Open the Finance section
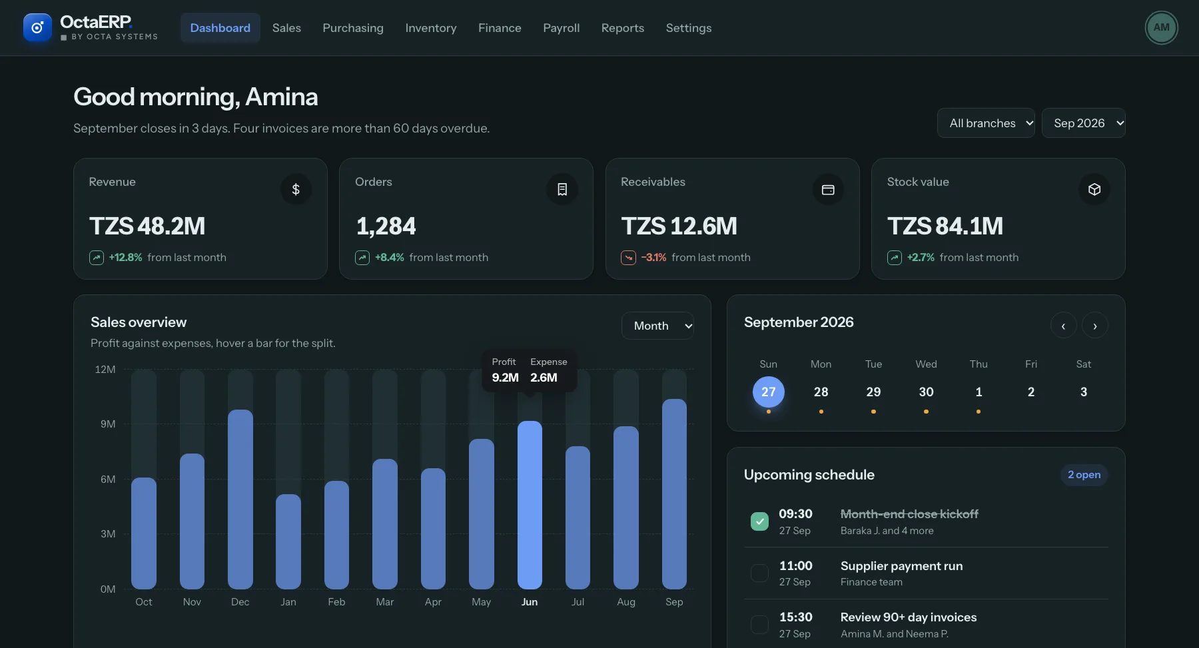Screen dimensions: 1199x648 [x=500, y=28]
